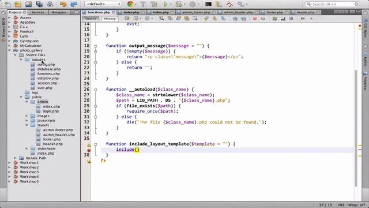The height and width of the screenshot is (208, 369).
Task: Click the Chrome browser icon in toolbar
Action: 130,4
